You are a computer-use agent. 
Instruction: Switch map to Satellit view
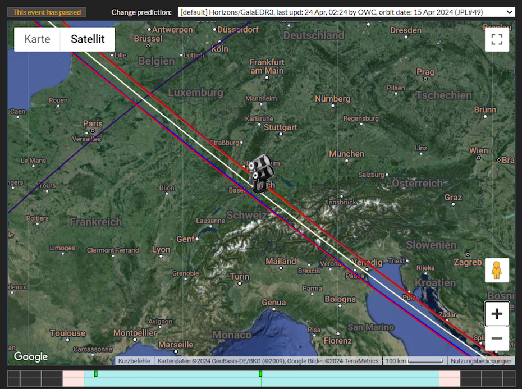click(x=88, y=39)
